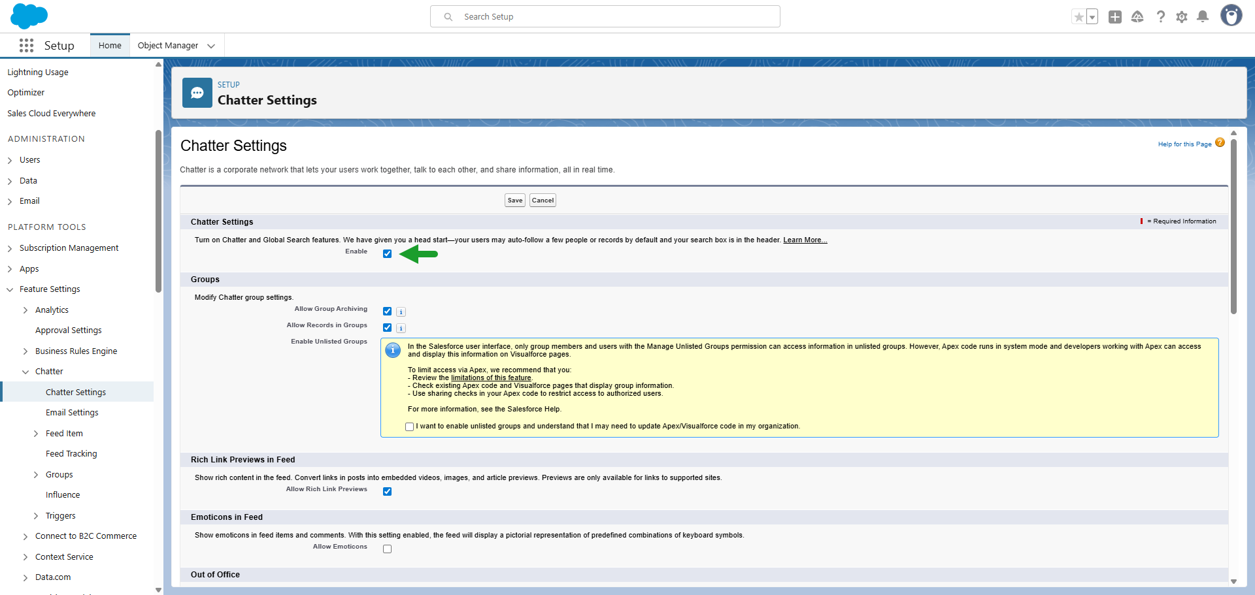Click the content pane scroll-down arrow
Screen dimensions: 1255x595
(x=1233, y=581)
